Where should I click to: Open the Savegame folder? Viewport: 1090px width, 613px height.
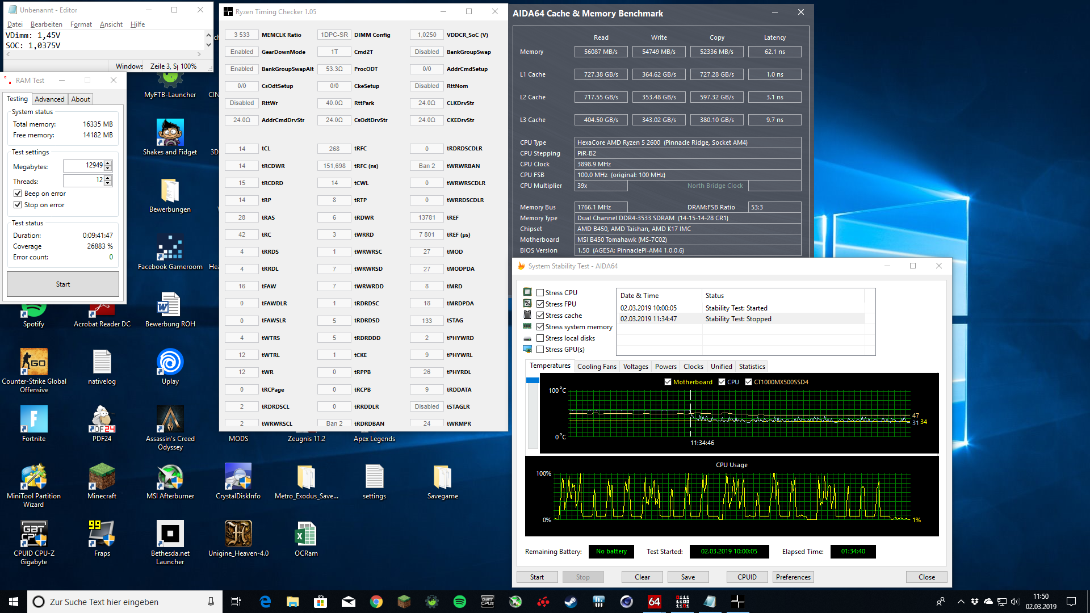[443, 481]
